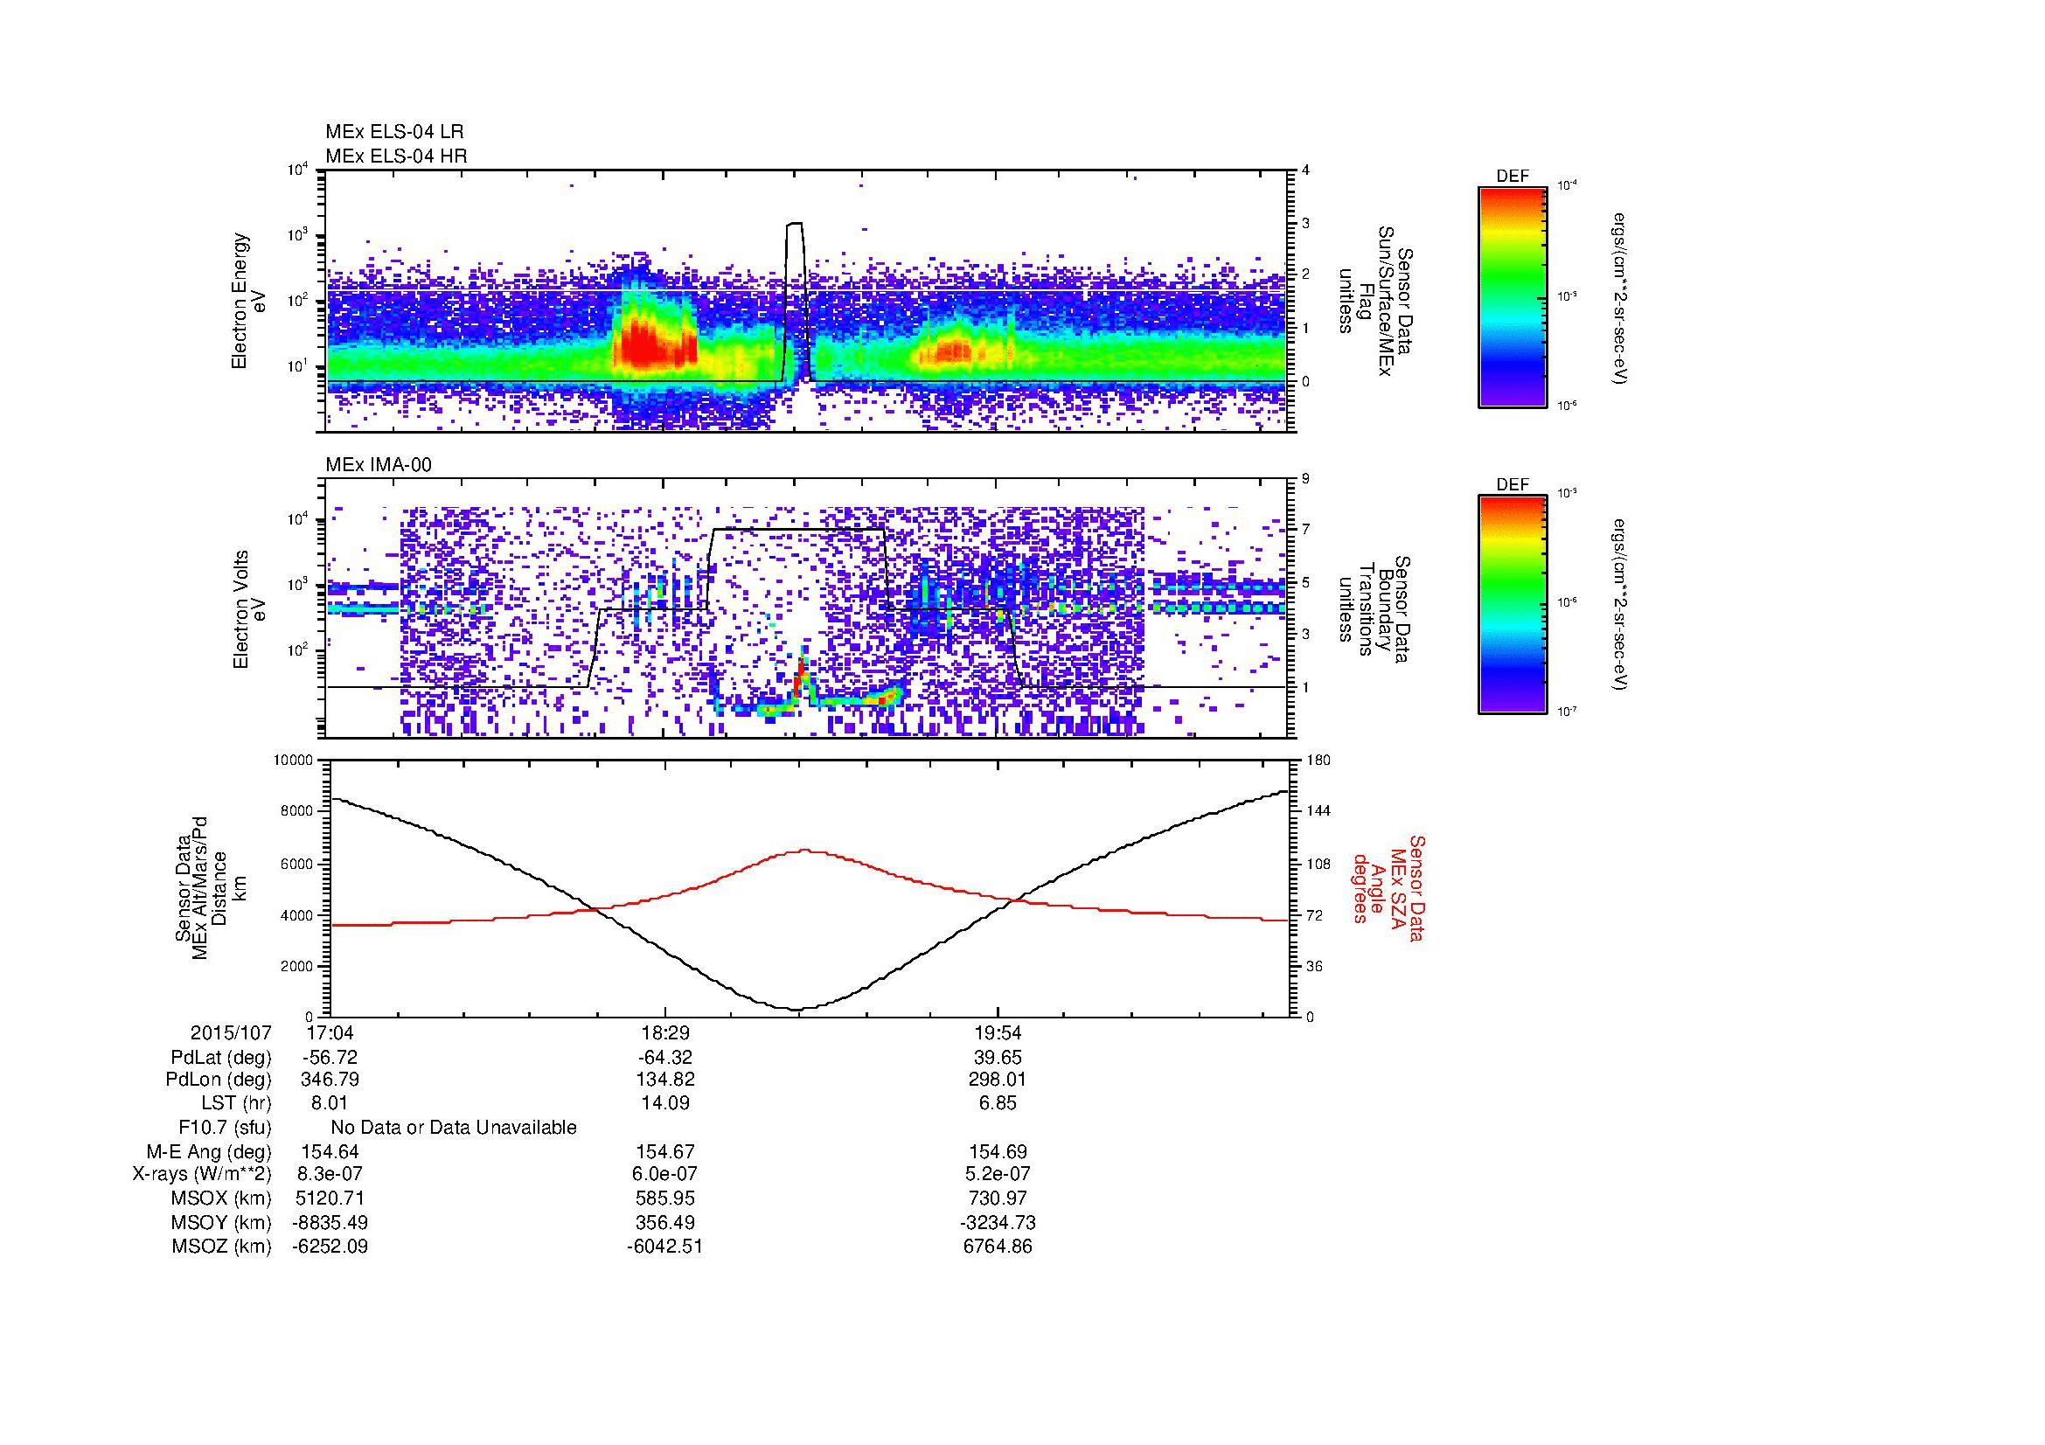This screenshot has height=1445, width=2045.
Task: Click the SZA axis tick '108'
Action: point(1319,864)
